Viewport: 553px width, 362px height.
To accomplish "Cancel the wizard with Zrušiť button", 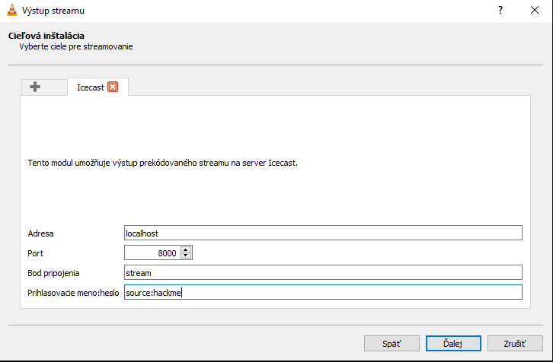I will (x=515, y=343).
